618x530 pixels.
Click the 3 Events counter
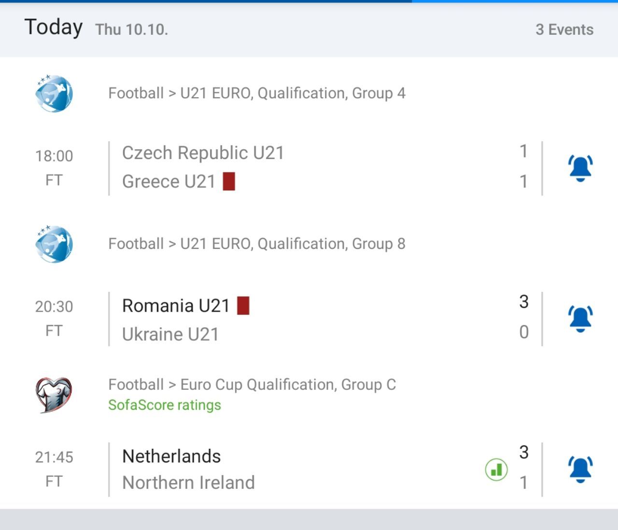click(564, 29)
